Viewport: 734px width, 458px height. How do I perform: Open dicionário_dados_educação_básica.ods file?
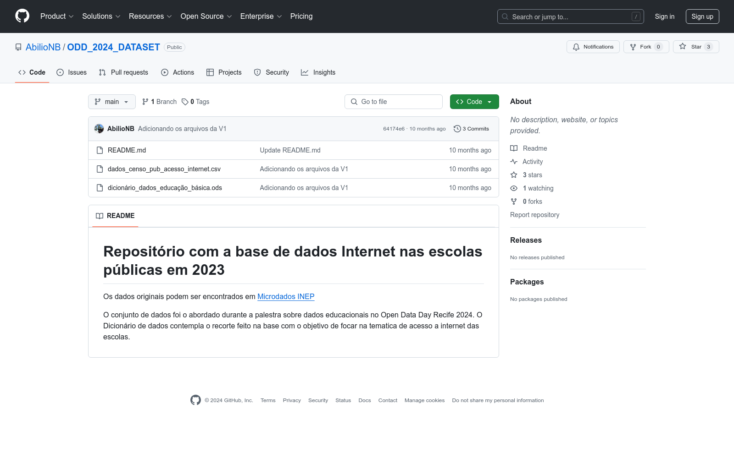pos(165,188)
